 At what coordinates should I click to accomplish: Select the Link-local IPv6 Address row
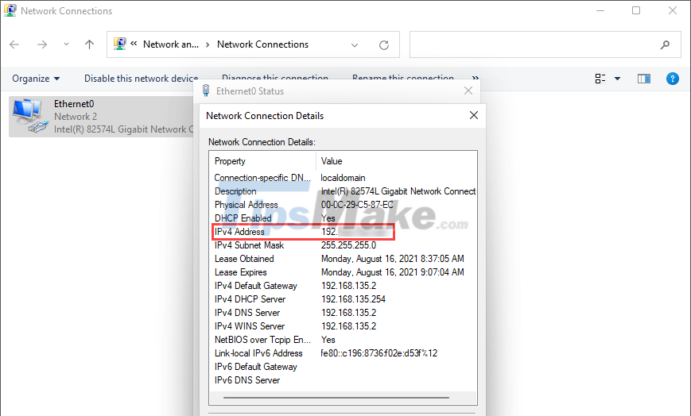(x=343, y=353)
